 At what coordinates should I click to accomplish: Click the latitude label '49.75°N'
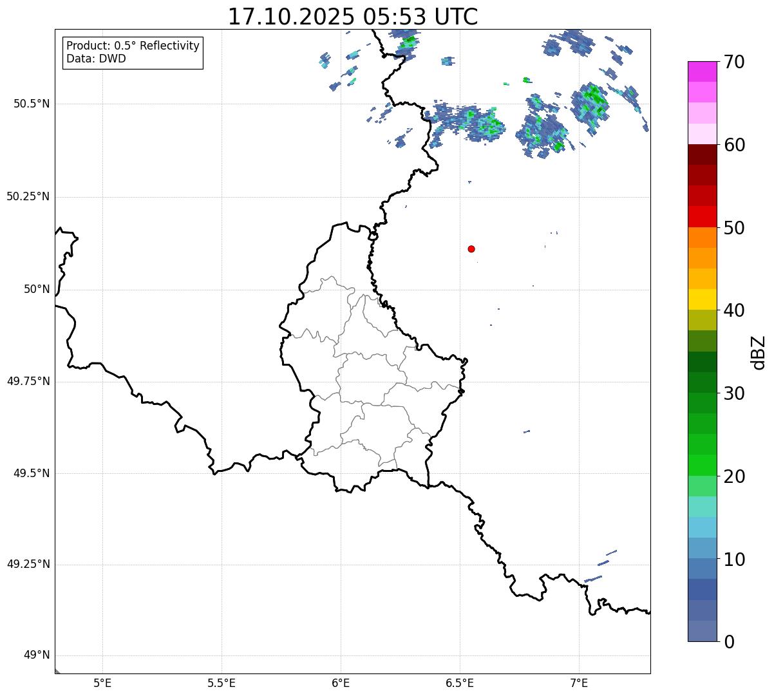pyautogui.click(x=28, y=381)
